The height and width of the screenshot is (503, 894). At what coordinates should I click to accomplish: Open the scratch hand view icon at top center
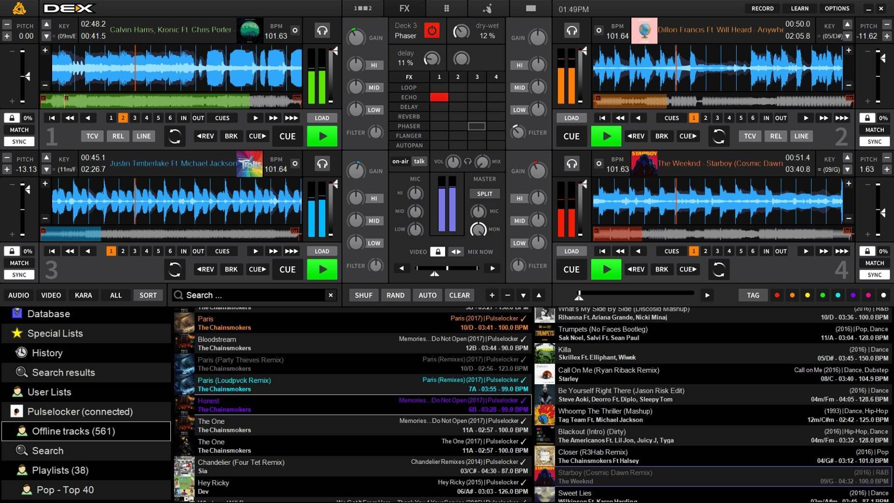[488, 8]
